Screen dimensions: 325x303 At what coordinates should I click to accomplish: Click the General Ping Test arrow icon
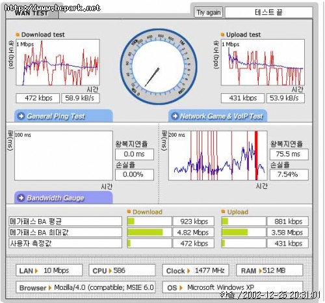21,116
